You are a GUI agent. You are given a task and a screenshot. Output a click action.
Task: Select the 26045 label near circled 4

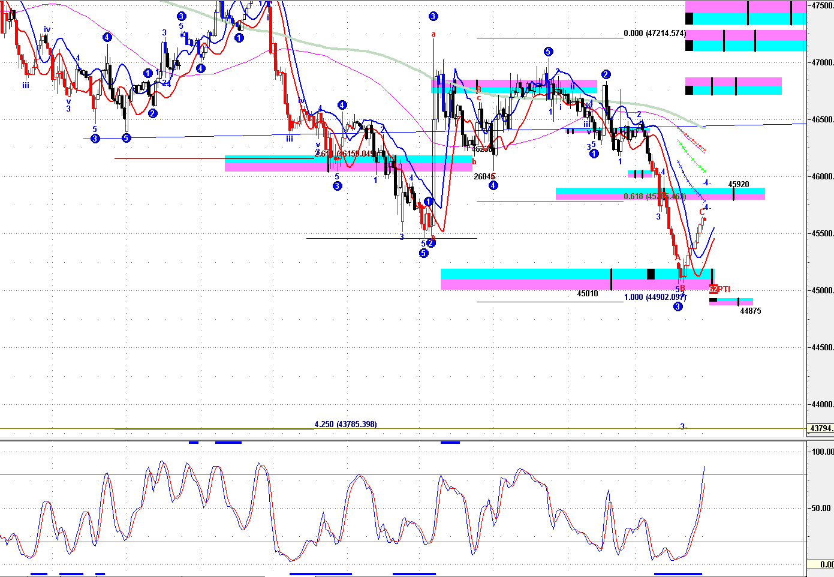[x=484, y=176]
